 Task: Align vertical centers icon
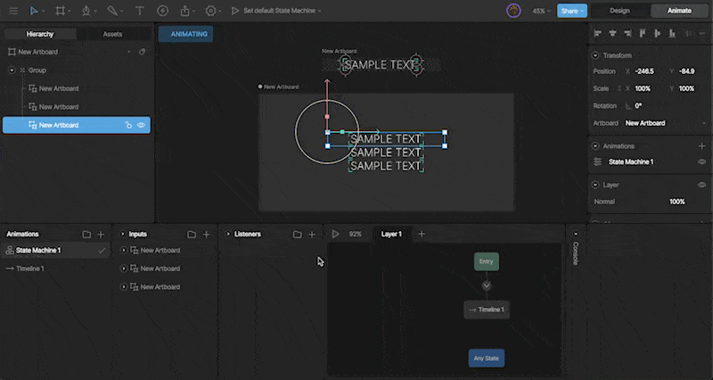(657, 33)
